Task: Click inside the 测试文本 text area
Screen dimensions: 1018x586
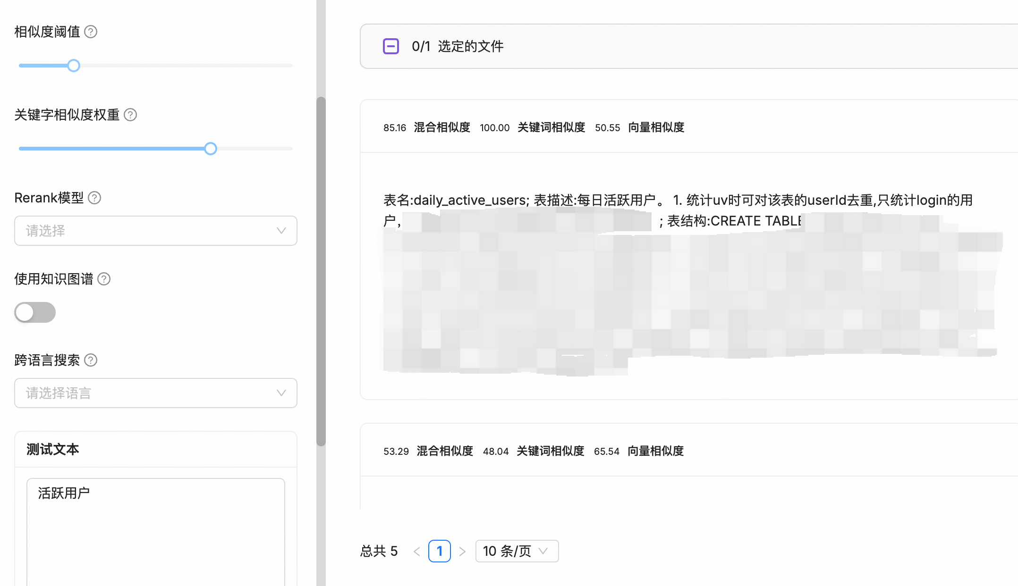Action: click(156, 524)
